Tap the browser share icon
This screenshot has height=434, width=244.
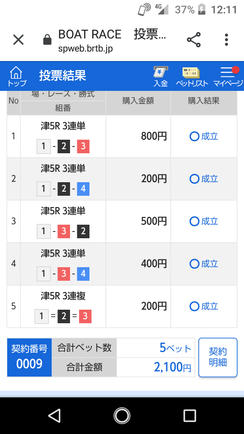coord(194,40)
